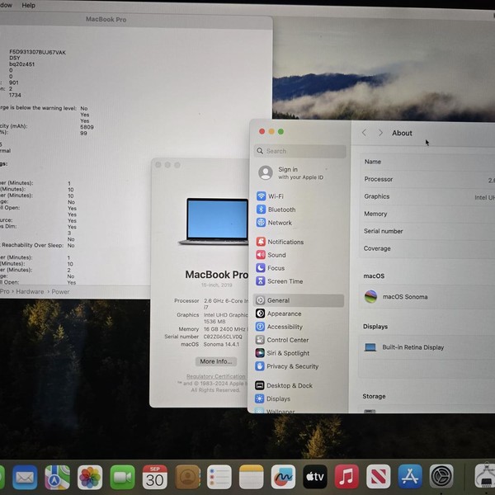Open Control Center settings

point(281,340)
